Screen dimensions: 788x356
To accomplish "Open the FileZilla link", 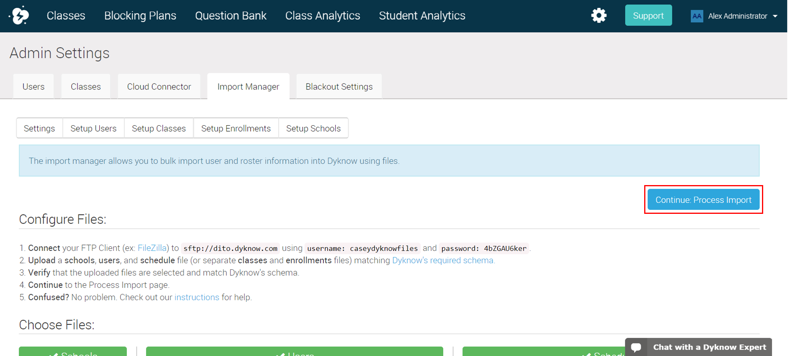I will point(152,248).
